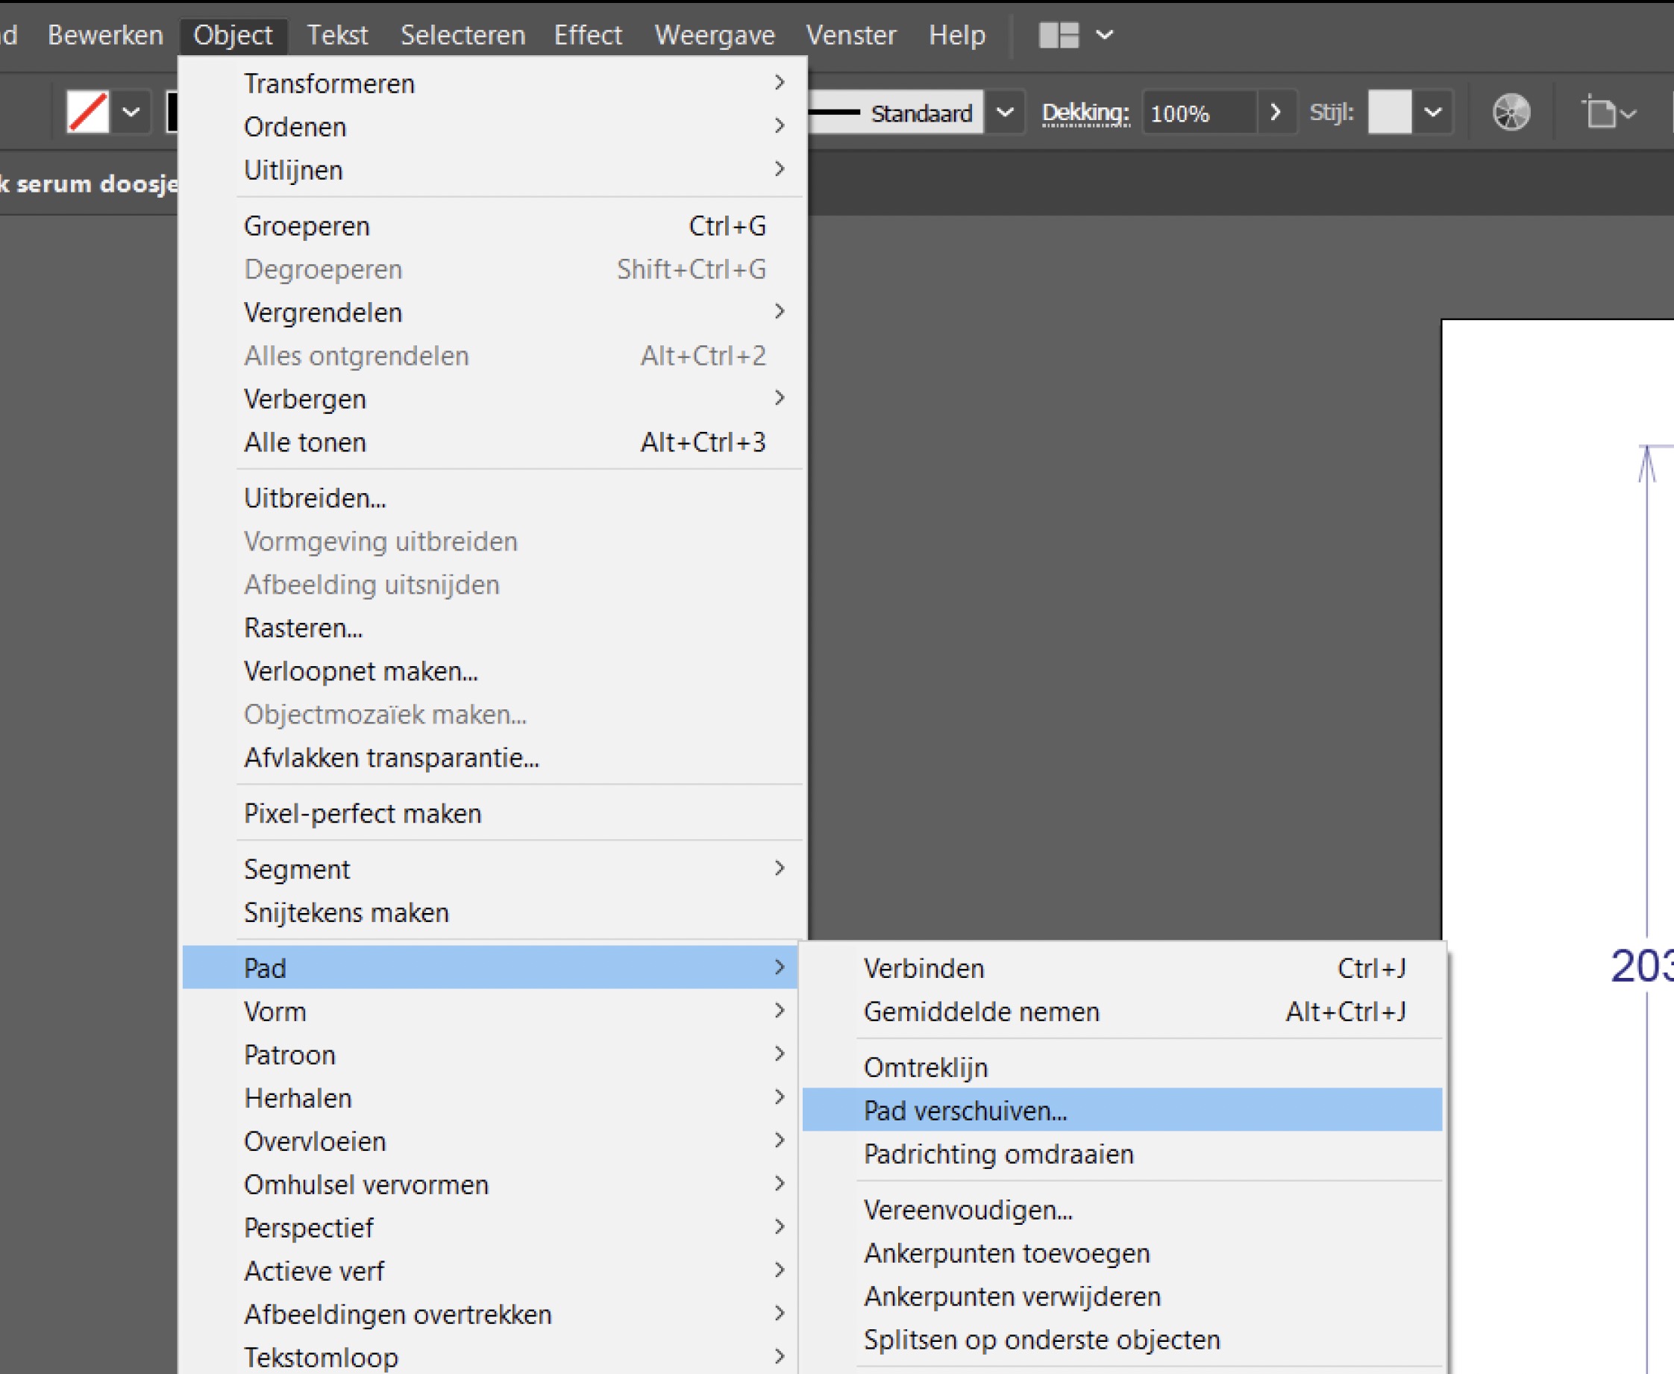Choose Omtreklijn in Pad submenu
The image size is (1674, 1374).
(1122, 1067)
